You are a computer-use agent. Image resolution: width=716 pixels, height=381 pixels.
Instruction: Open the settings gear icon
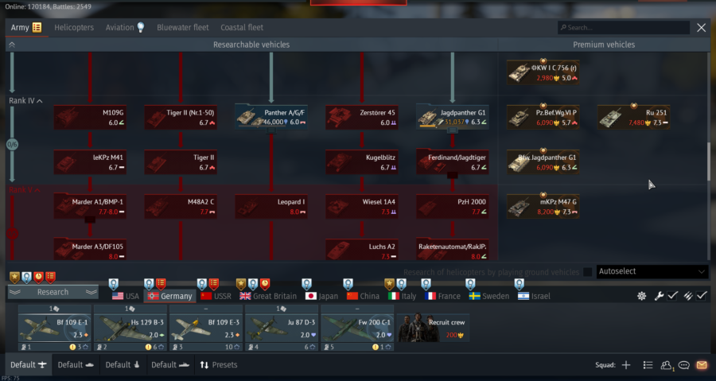coord(642,296)
